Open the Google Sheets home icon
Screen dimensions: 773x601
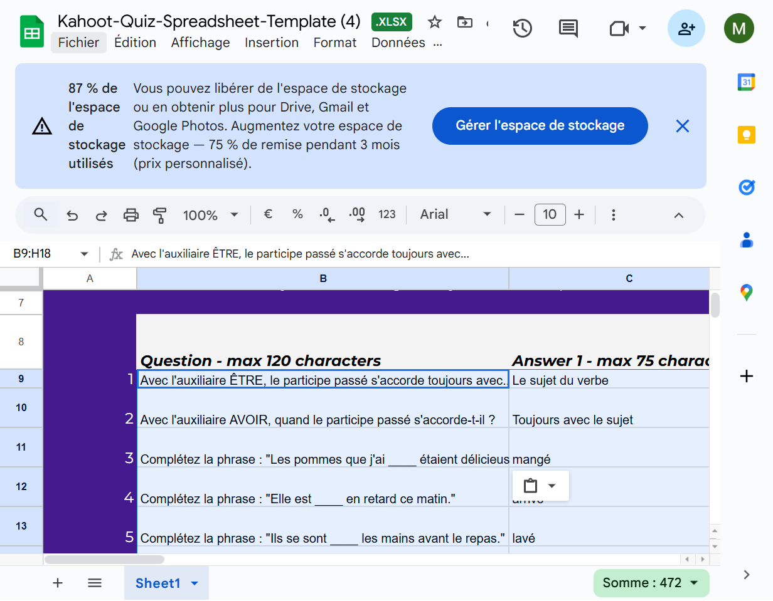click(x=32, y=31)
